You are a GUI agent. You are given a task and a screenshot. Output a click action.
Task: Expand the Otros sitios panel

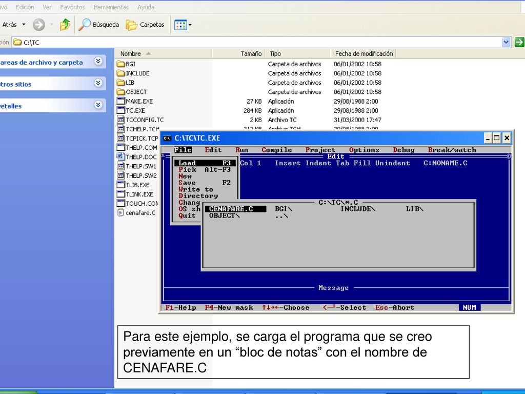pyautogui.click(x=98, y=83)
